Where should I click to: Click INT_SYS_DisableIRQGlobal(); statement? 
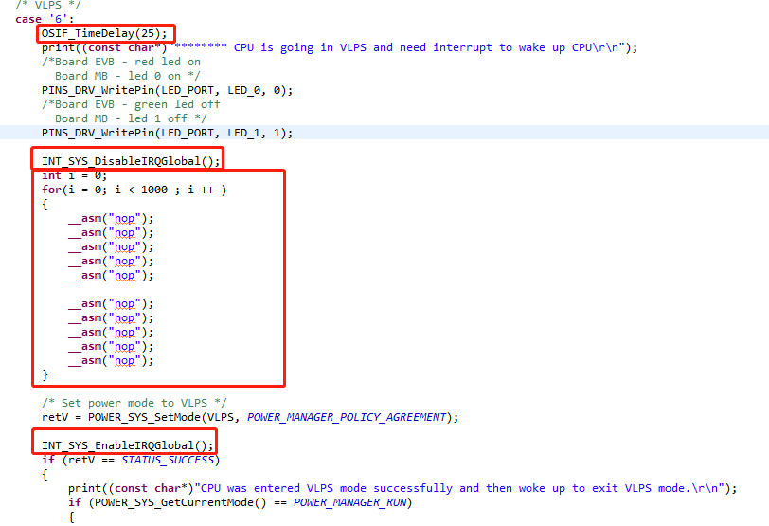pyautogui.click(x=131, y=161)
